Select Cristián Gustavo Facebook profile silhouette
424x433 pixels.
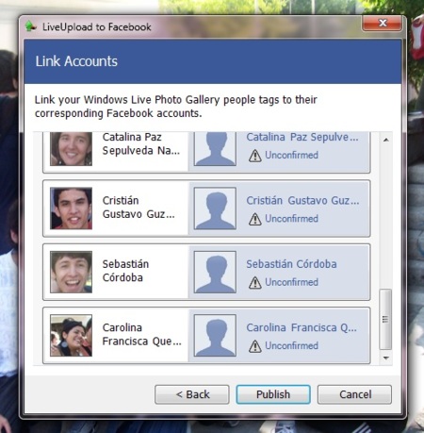[x=215, y=208]
